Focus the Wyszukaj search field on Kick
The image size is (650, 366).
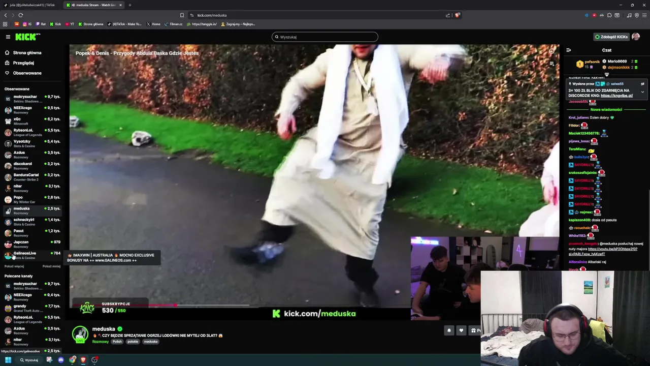(x=325, y=37)
